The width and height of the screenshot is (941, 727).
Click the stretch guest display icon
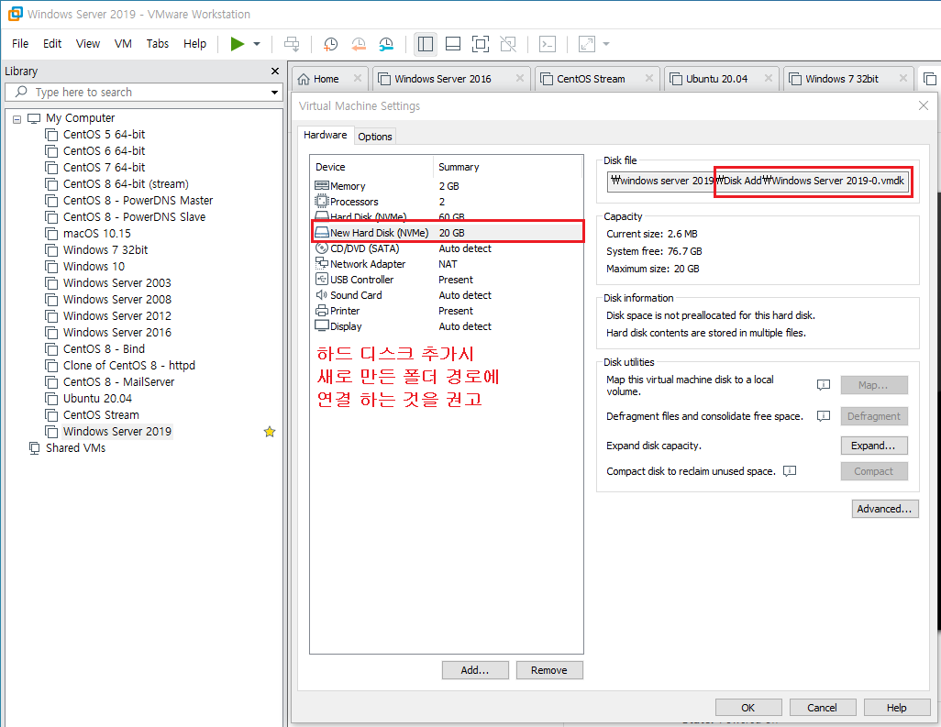[x=586, y=44]
